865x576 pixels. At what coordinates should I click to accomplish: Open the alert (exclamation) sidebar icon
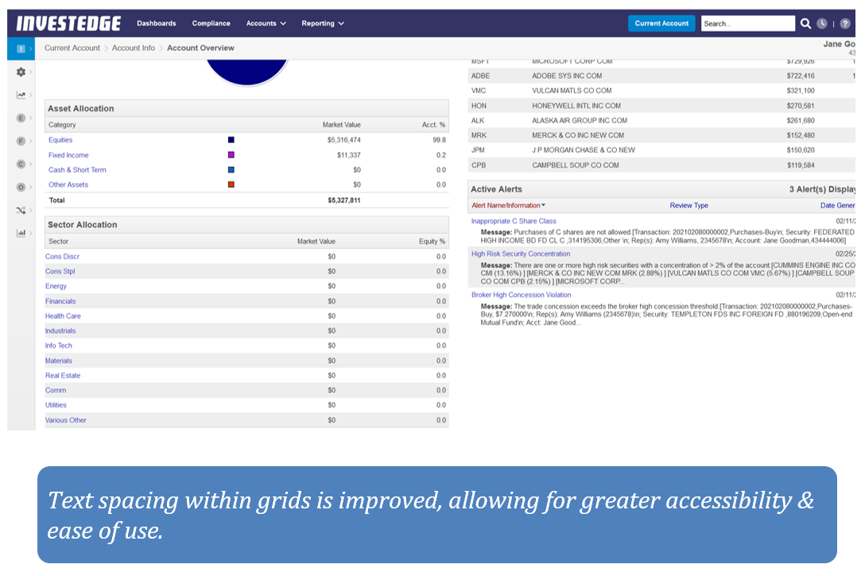21,49
